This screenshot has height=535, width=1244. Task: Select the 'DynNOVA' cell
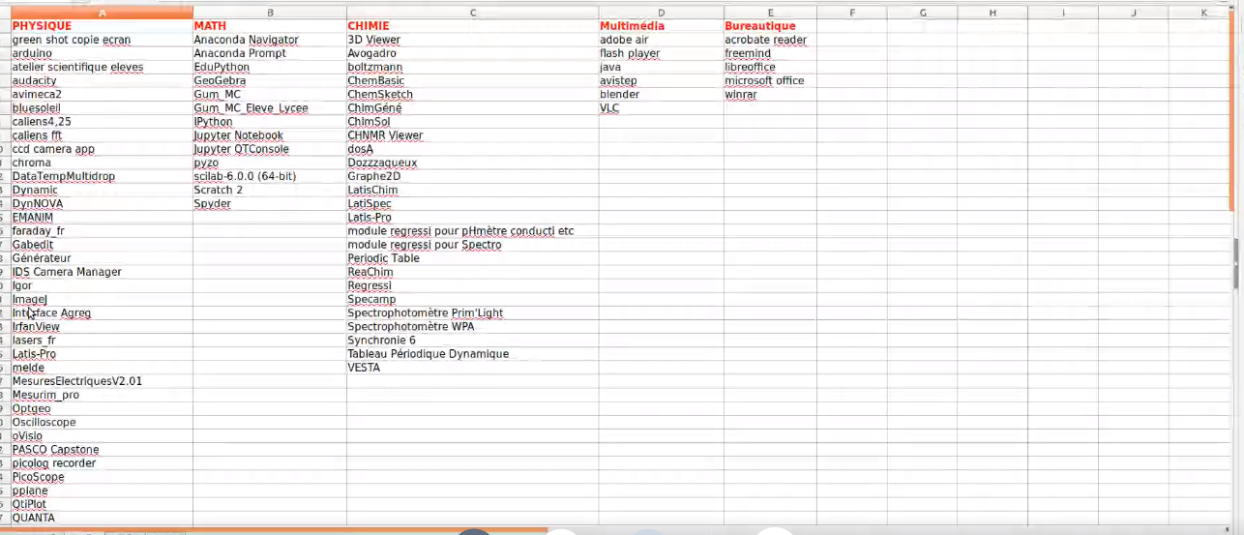coord(102,204)
